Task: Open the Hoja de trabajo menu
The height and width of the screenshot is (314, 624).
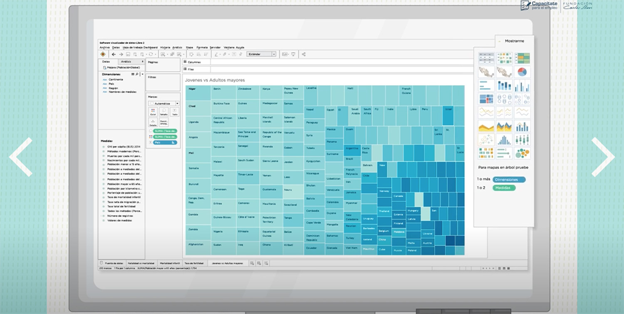Action: click(132, 47)
